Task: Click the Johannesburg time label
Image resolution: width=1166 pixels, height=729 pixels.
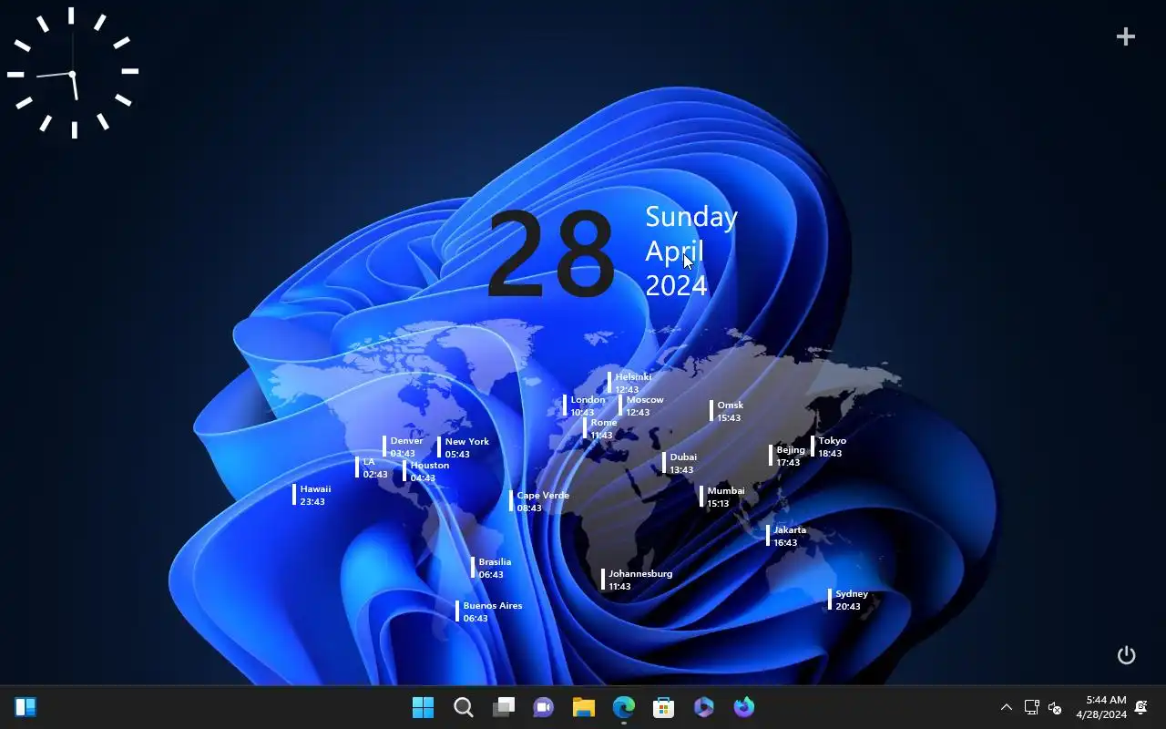Action: tap(637, 580)
